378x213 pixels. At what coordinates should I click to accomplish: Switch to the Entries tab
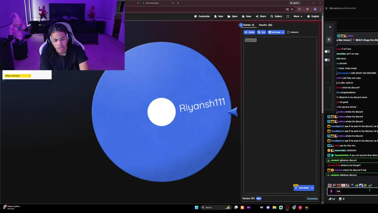[x=249, y=25]
